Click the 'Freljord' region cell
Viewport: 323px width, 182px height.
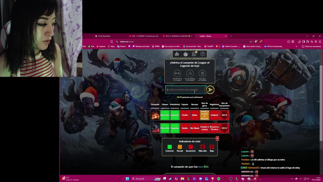(214, 115)
